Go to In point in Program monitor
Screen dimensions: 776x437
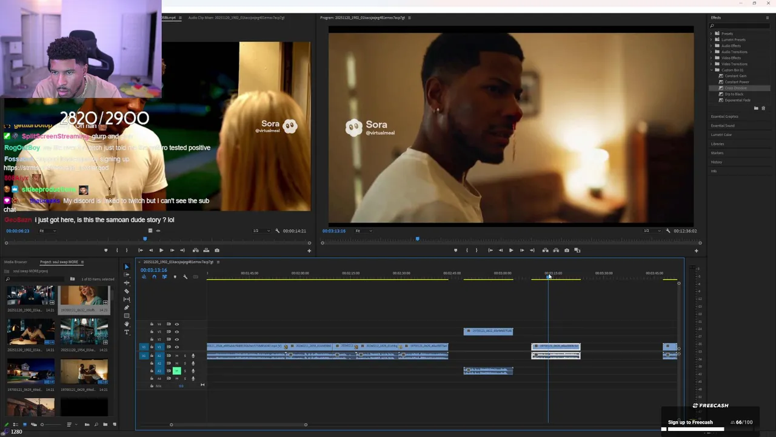coord(490,250)
